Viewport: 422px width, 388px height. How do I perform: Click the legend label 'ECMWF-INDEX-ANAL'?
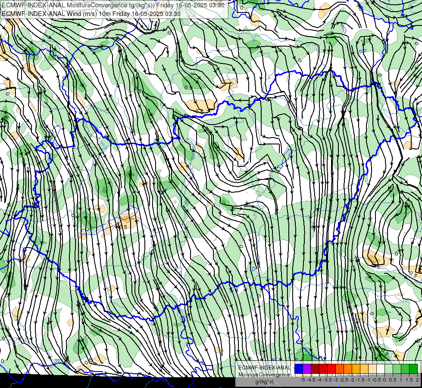[x=264, y=368]
